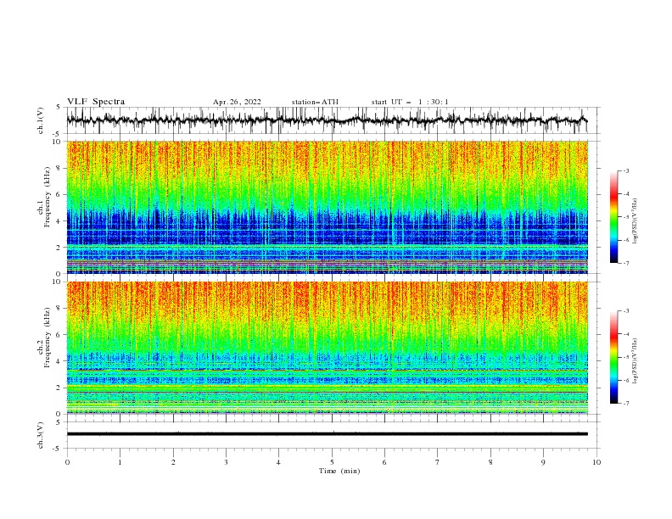Click the ch.1 PSD color scale bar

(613, 217)
